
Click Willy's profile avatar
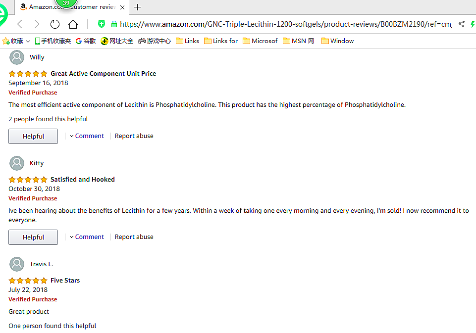17,57
